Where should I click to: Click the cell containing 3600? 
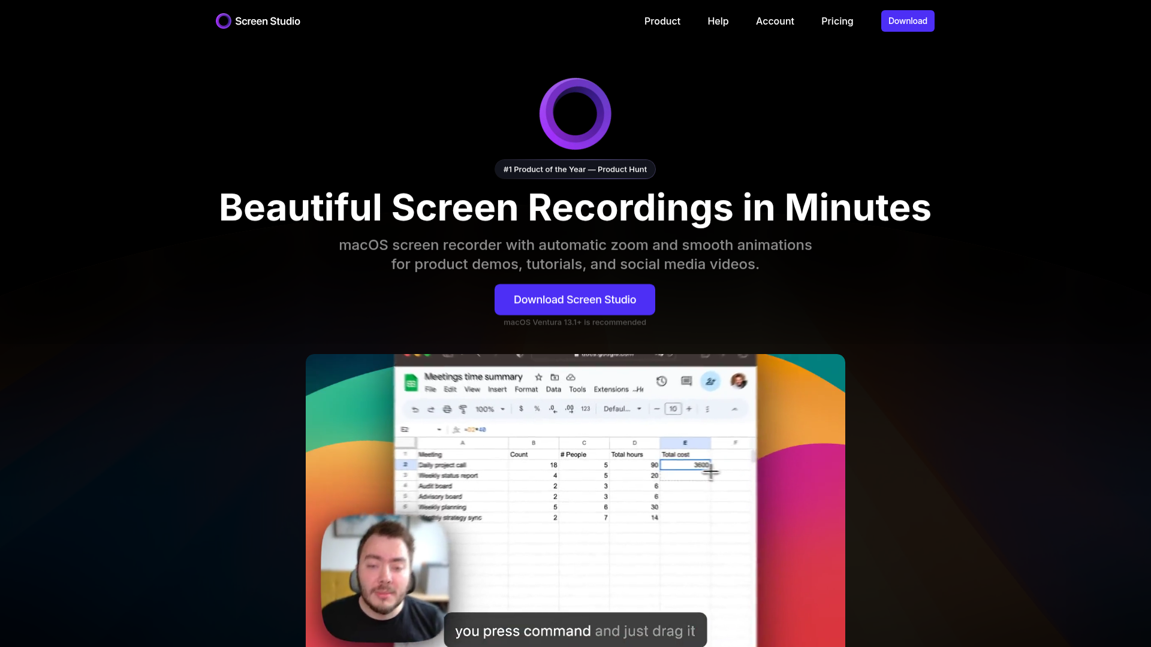685,465
